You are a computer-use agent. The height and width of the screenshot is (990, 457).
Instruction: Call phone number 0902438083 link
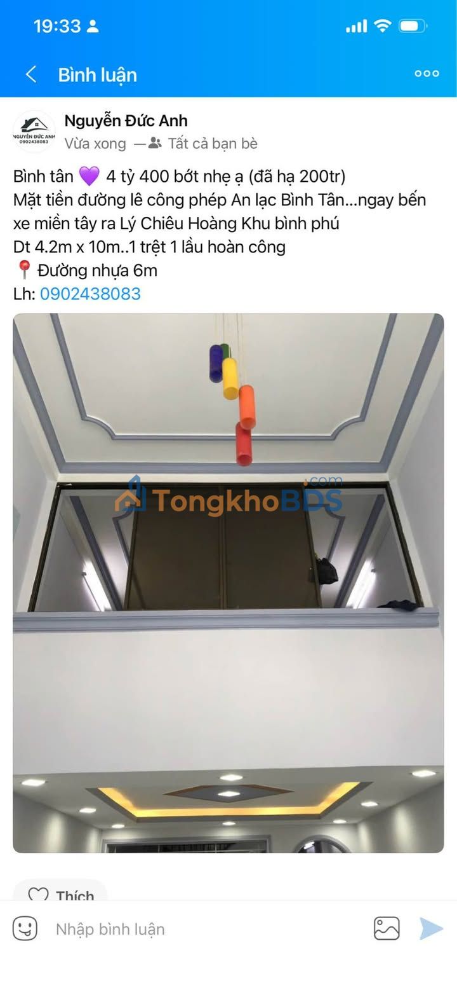(x=90, y=294)
